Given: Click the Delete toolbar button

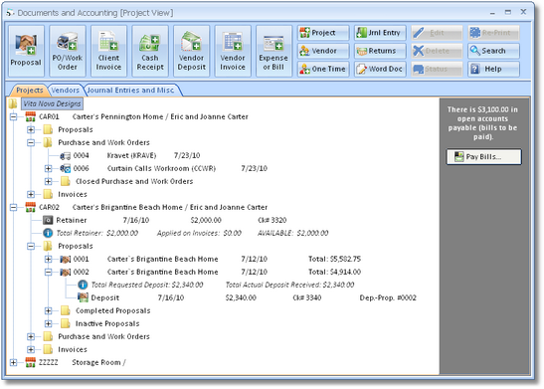Looking at the screenshot, I should tap(438, 51).
